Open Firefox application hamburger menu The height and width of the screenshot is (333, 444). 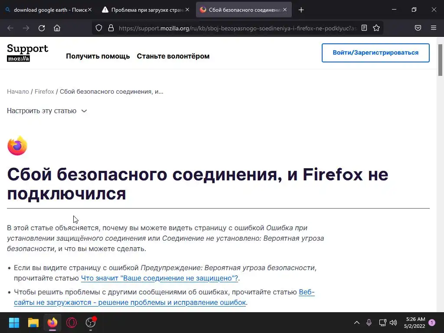(434, 28)
